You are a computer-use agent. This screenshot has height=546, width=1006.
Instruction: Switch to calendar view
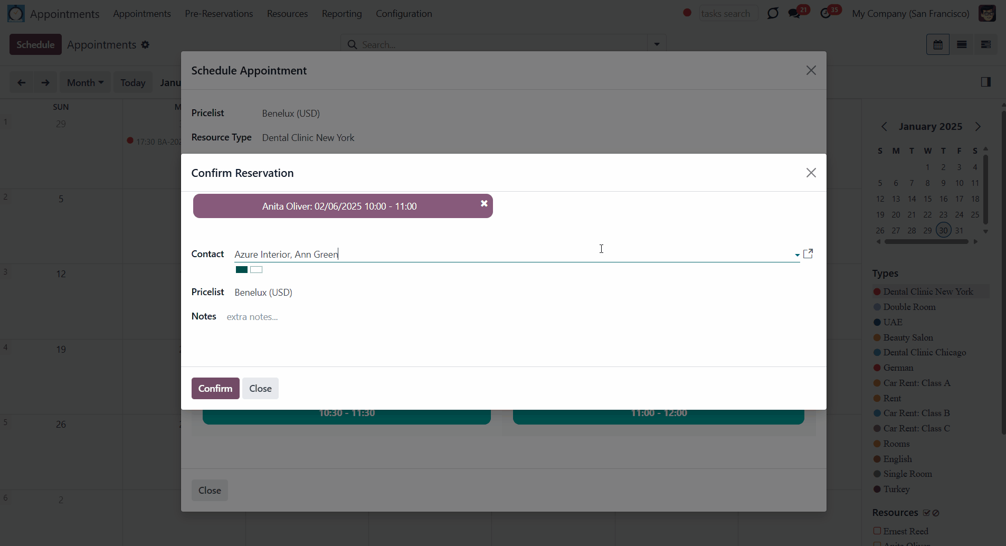click(x=938, y=44)
